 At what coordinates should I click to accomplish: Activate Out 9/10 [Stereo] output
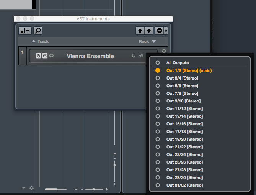point(200,101)
